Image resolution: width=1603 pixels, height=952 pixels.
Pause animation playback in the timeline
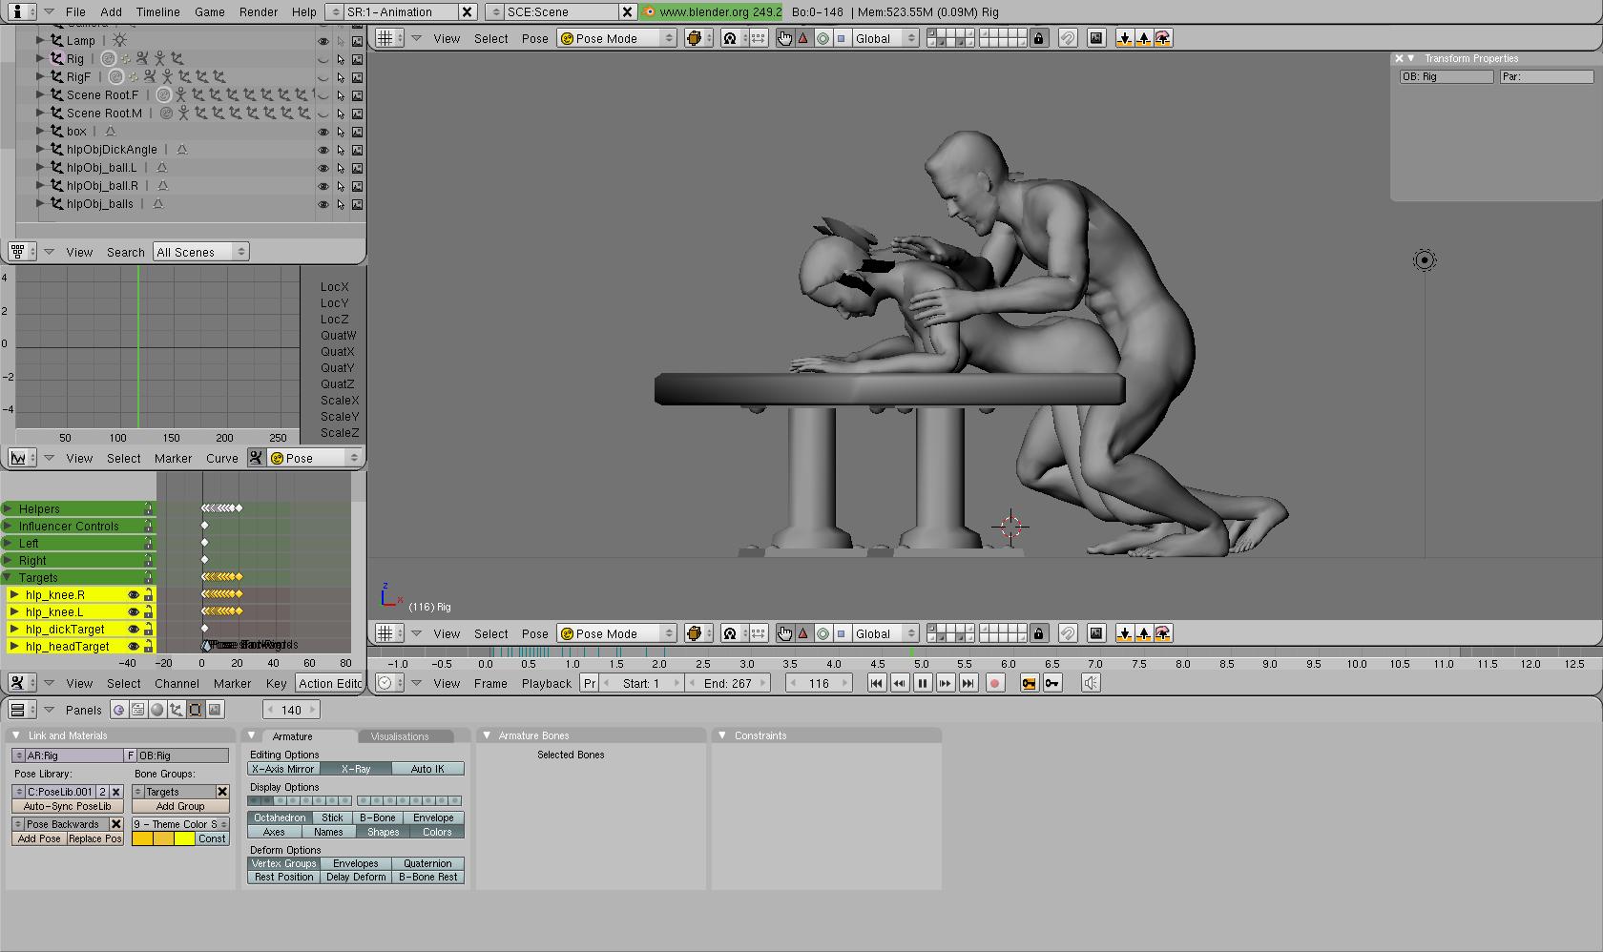pyautogui.click(x=922, y=683)
